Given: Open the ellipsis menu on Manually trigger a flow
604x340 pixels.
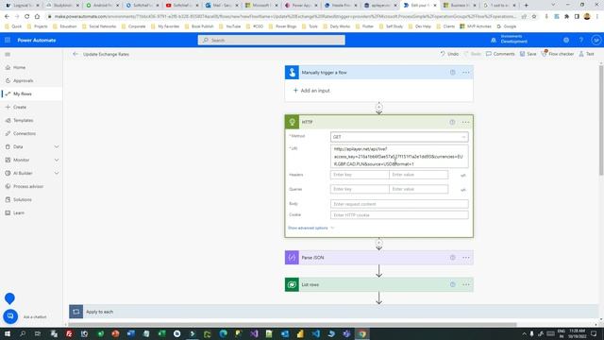Looking at the screenshot, I should point(465,73).
